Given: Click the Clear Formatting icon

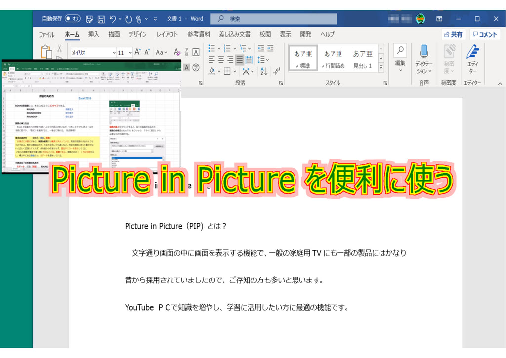Looking at the screenshot, I should click(x=177, y=52).
